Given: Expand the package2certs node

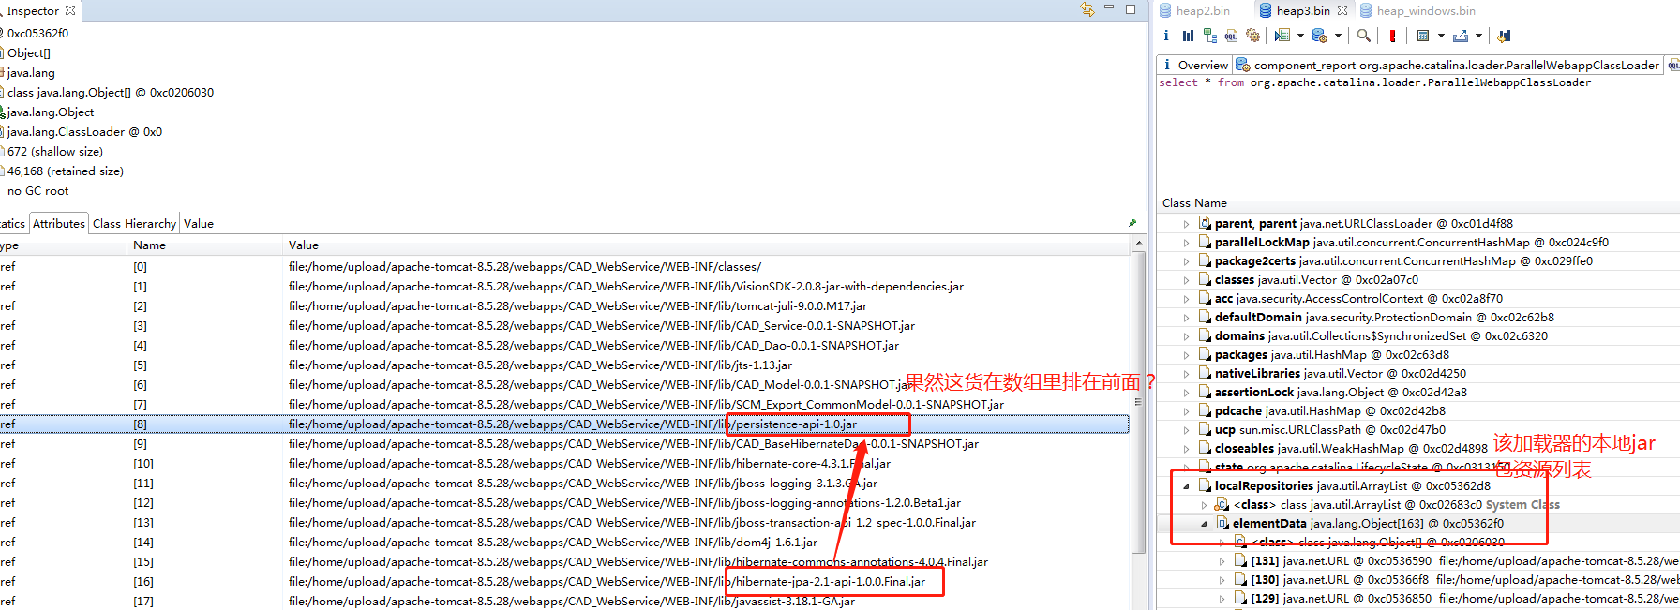Looking at the screenshot, I should [1186, 261].
